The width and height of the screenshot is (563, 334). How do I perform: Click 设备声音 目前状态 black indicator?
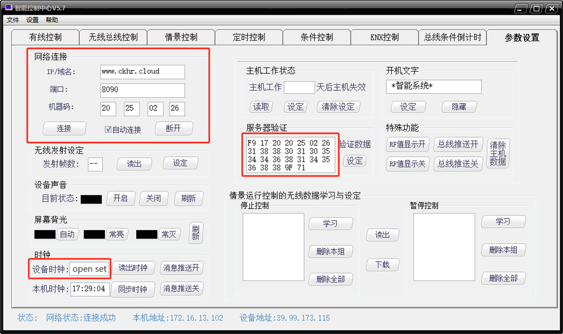(x=91, y=199)
